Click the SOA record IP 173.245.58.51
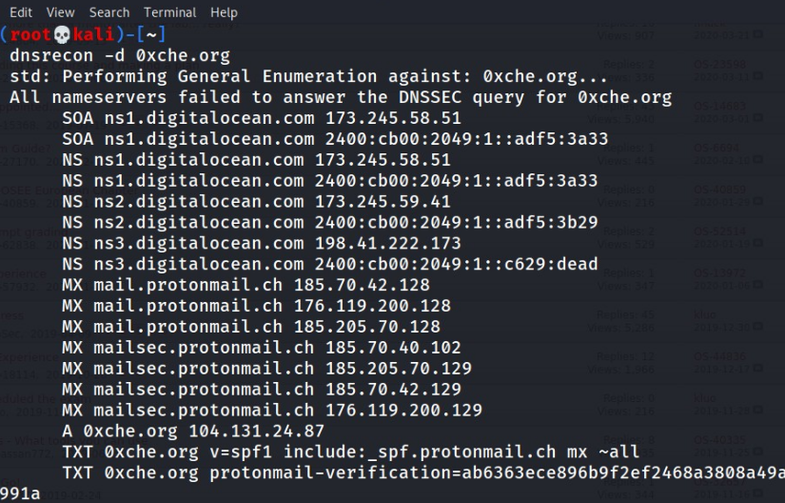The image size is (785, 503). point(393,119)
